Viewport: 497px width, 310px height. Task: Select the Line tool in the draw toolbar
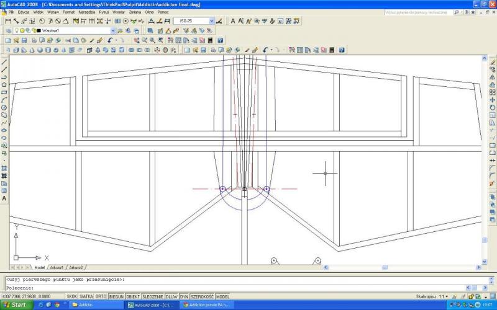[4, 62]
